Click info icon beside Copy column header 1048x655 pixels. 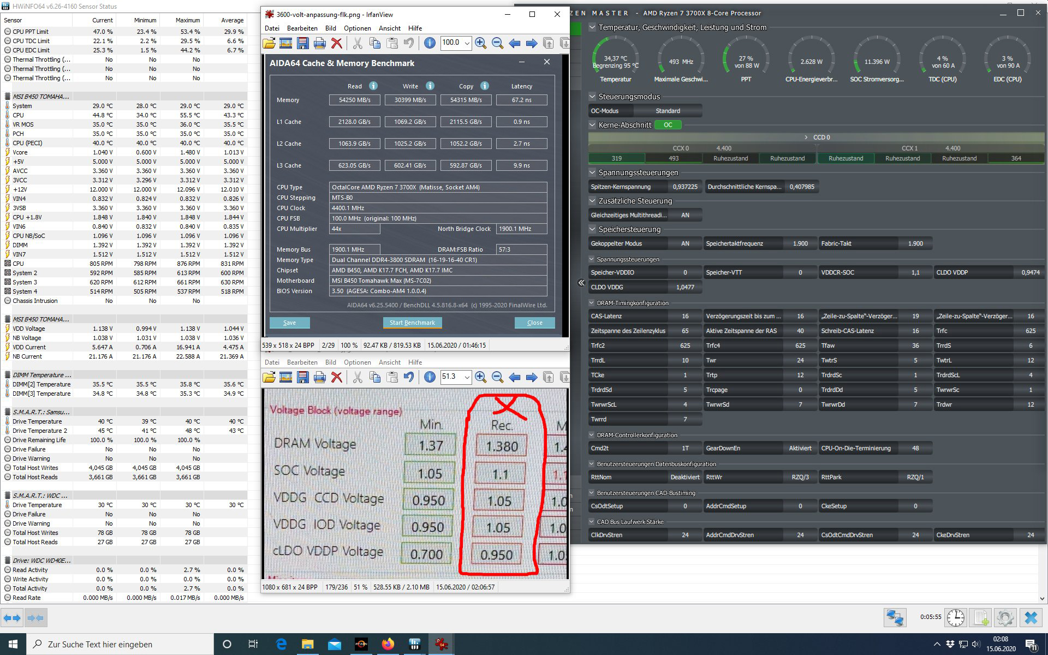coord(485,86)
